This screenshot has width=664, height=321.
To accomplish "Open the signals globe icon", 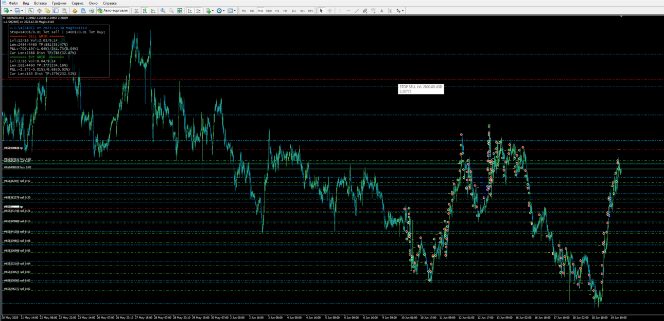I will click(x=91, y=10).
